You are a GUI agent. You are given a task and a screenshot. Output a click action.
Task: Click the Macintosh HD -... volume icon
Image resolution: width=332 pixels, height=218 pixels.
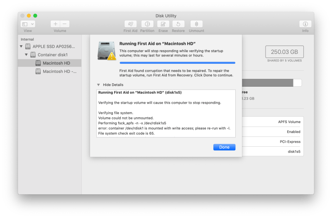click(38, 71)
